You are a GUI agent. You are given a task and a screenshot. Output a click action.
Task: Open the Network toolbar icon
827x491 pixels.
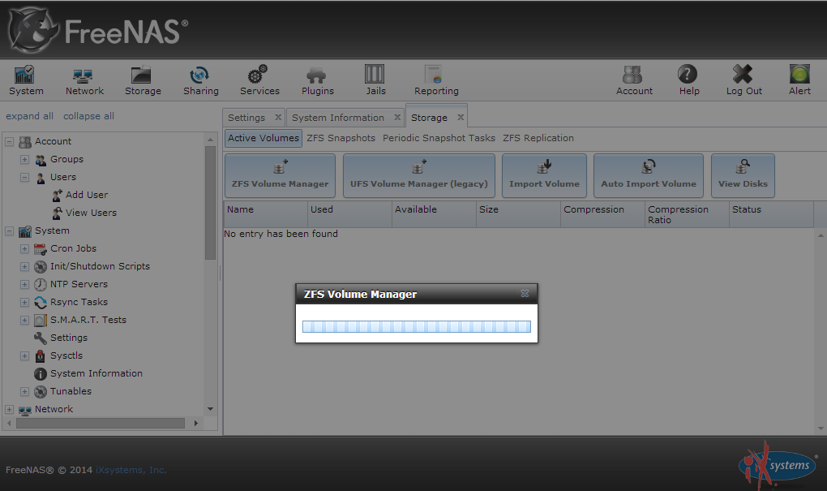click(84, 75)
